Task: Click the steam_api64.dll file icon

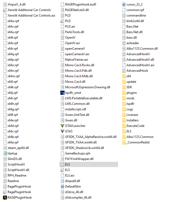Action: [5, 148]
